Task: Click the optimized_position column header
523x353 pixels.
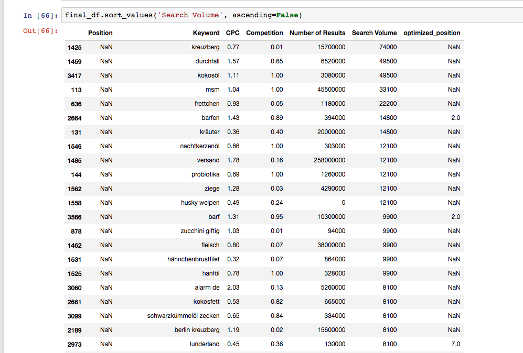Action: (432, 33)
